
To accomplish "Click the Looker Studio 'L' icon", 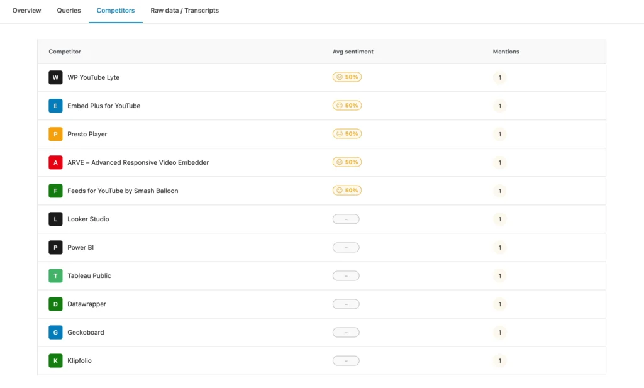I will click(55, 219).
